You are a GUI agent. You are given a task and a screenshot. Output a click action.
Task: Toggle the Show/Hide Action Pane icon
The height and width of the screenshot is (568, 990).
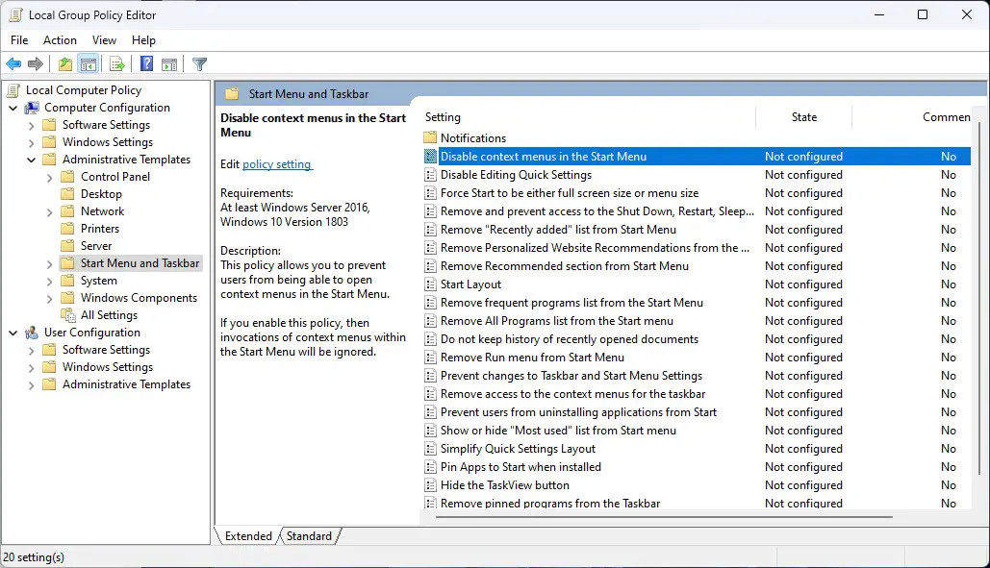169,63
